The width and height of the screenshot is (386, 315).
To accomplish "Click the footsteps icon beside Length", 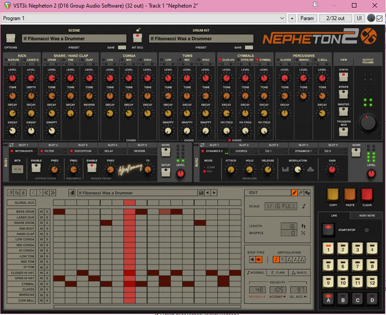I will 303,226.
